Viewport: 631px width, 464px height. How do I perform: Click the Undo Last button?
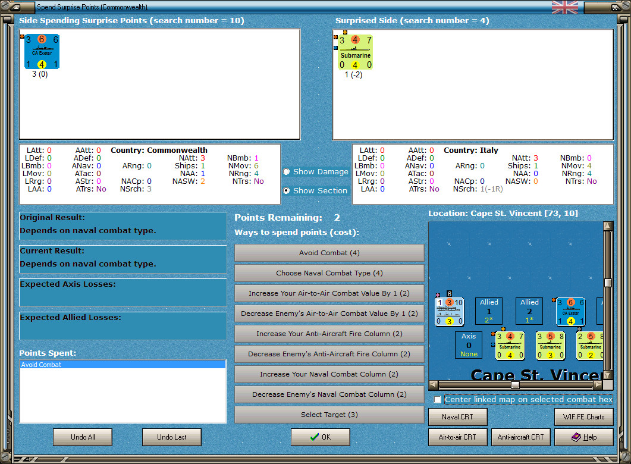172,437
